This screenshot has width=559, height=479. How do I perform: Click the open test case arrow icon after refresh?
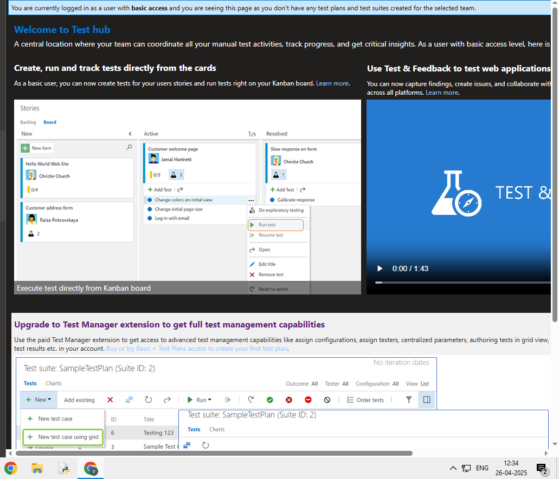(x=167, y=399)
